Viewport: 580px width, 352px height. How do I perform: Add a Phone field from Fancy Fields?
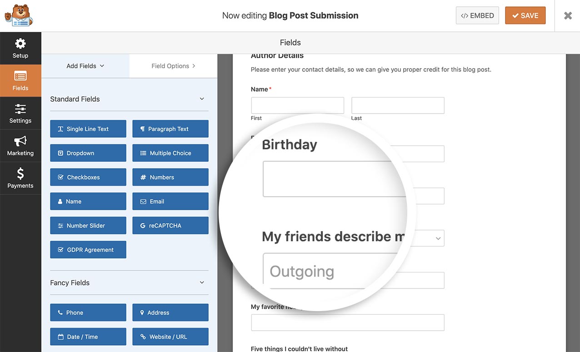88,312
